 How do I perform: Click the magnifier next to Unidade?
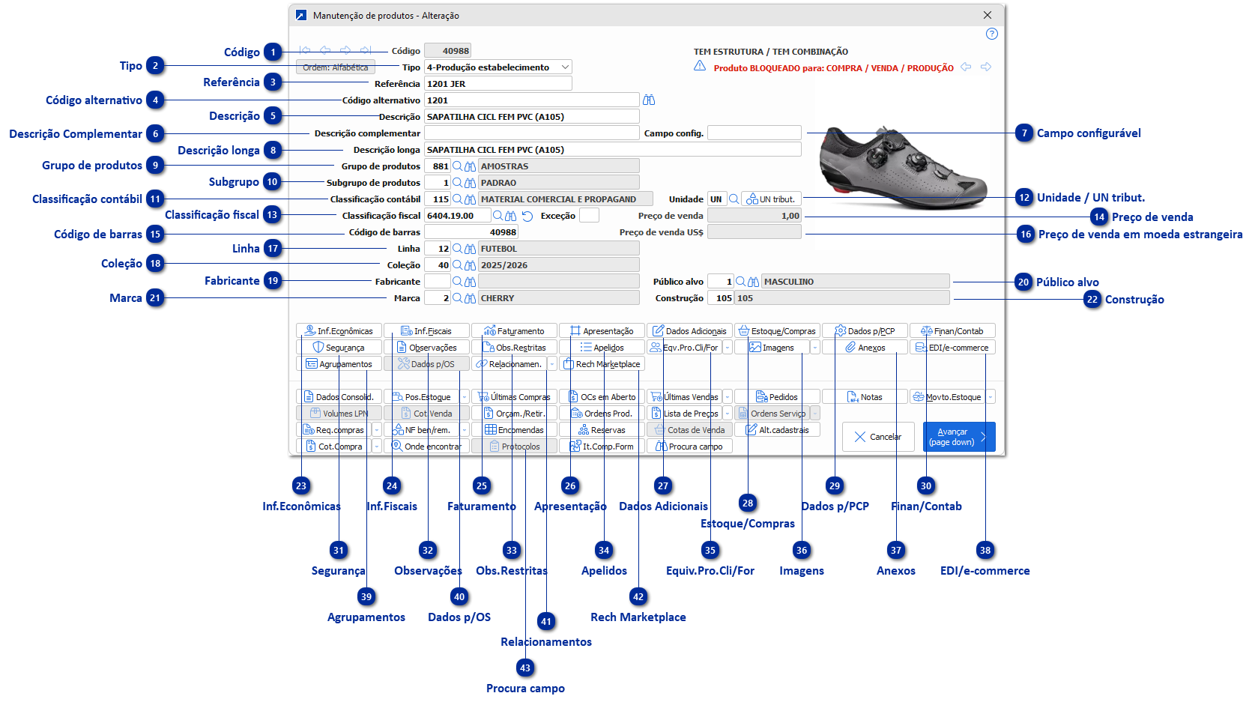[734, 199]
